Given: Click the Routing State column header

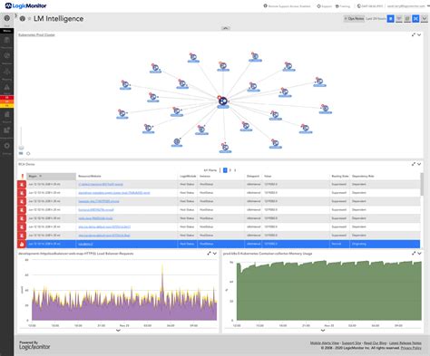Looking at the screenshot, I should (340, 176).
